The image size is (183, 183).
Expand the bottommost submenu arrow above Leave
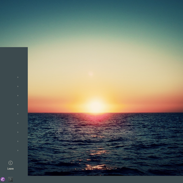point(18,151)
